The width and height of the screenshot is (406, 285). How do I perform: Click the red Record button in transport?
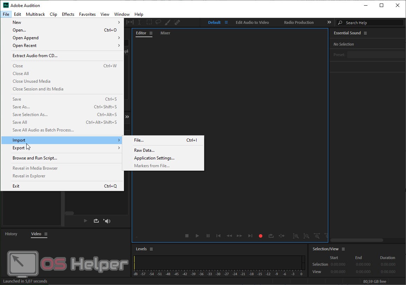261,236
